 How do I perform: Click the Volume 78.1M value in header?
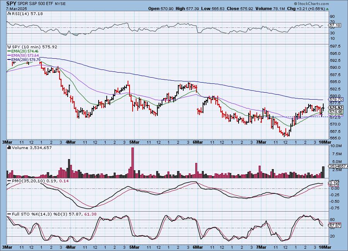point(270,8)
